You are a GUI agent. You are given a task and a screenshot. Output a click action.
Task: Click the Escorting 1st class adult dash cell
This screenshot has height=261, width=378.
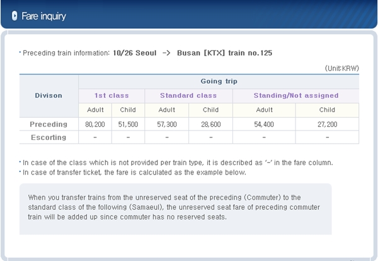(x=95, y=137)
